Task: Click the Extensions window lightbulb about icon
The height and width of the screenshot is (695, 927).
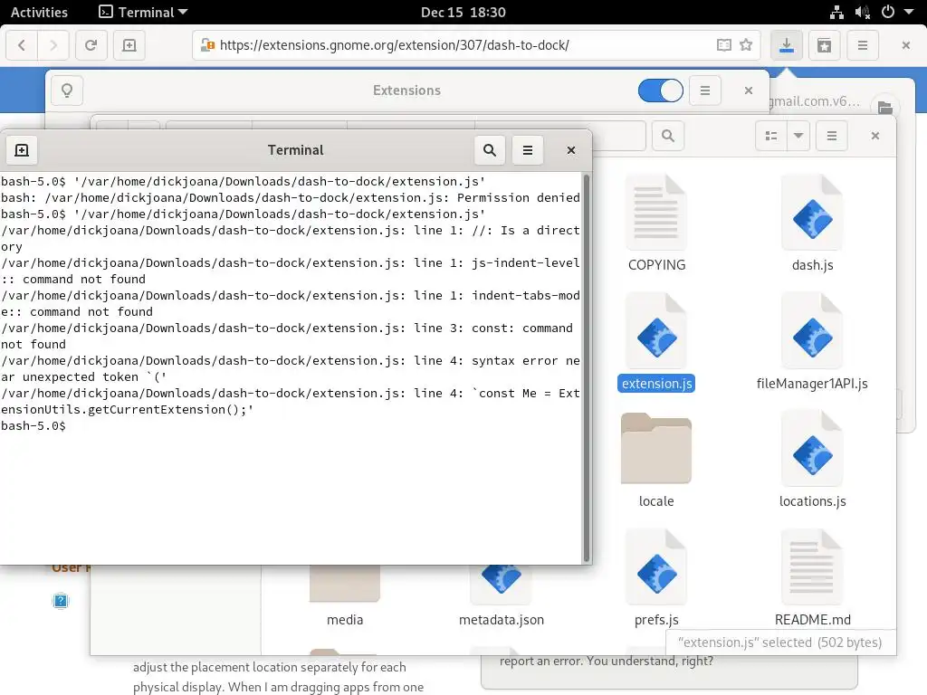Action: [67, 90]
